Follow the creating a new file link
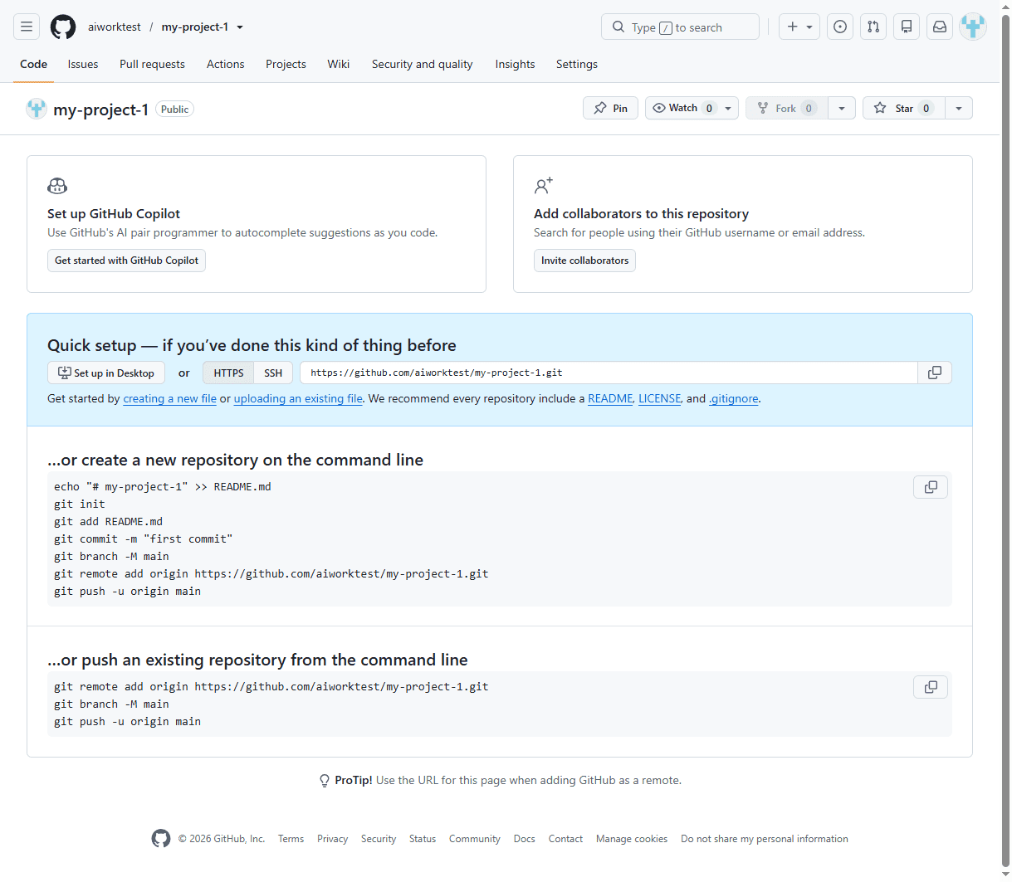This screenshot has width=1012, height=882. pos(169,398)
